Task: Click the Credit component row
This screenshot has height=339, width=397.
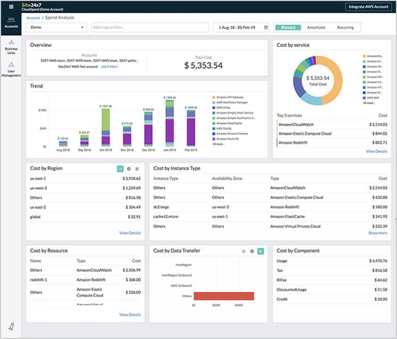Action: click(332, 299)
